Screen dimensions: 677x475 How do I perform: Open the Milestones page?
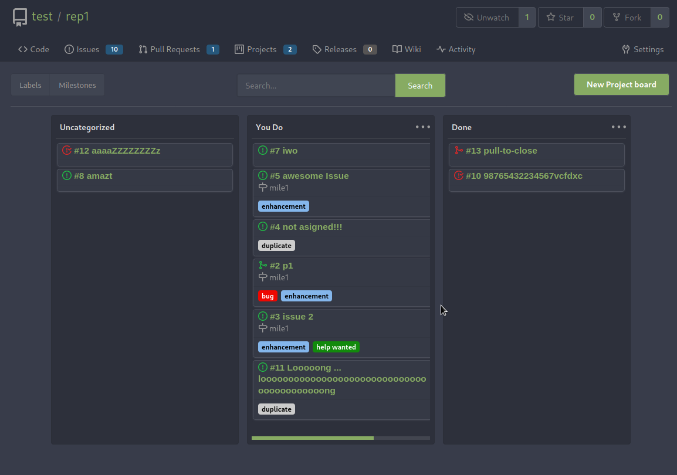[77, 85]
